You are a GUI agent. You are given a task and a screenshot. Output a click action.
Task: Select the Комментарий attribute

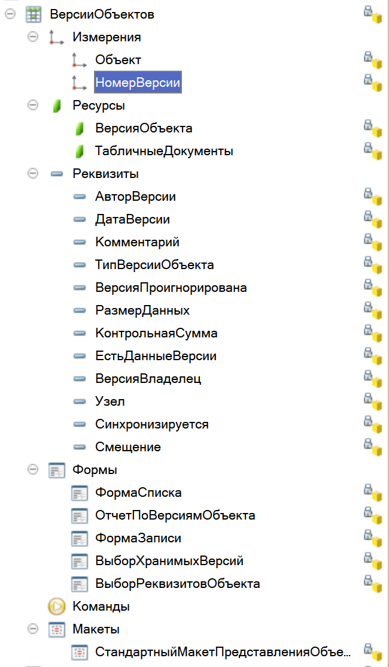[138, 242]
